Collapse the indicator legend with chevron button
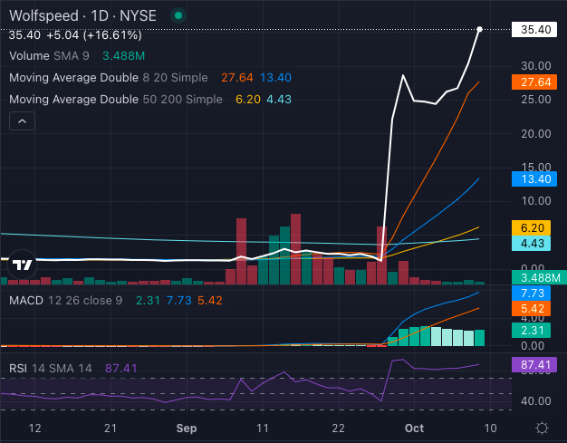Screen dimensions: 567x443 tap(22, 120)
